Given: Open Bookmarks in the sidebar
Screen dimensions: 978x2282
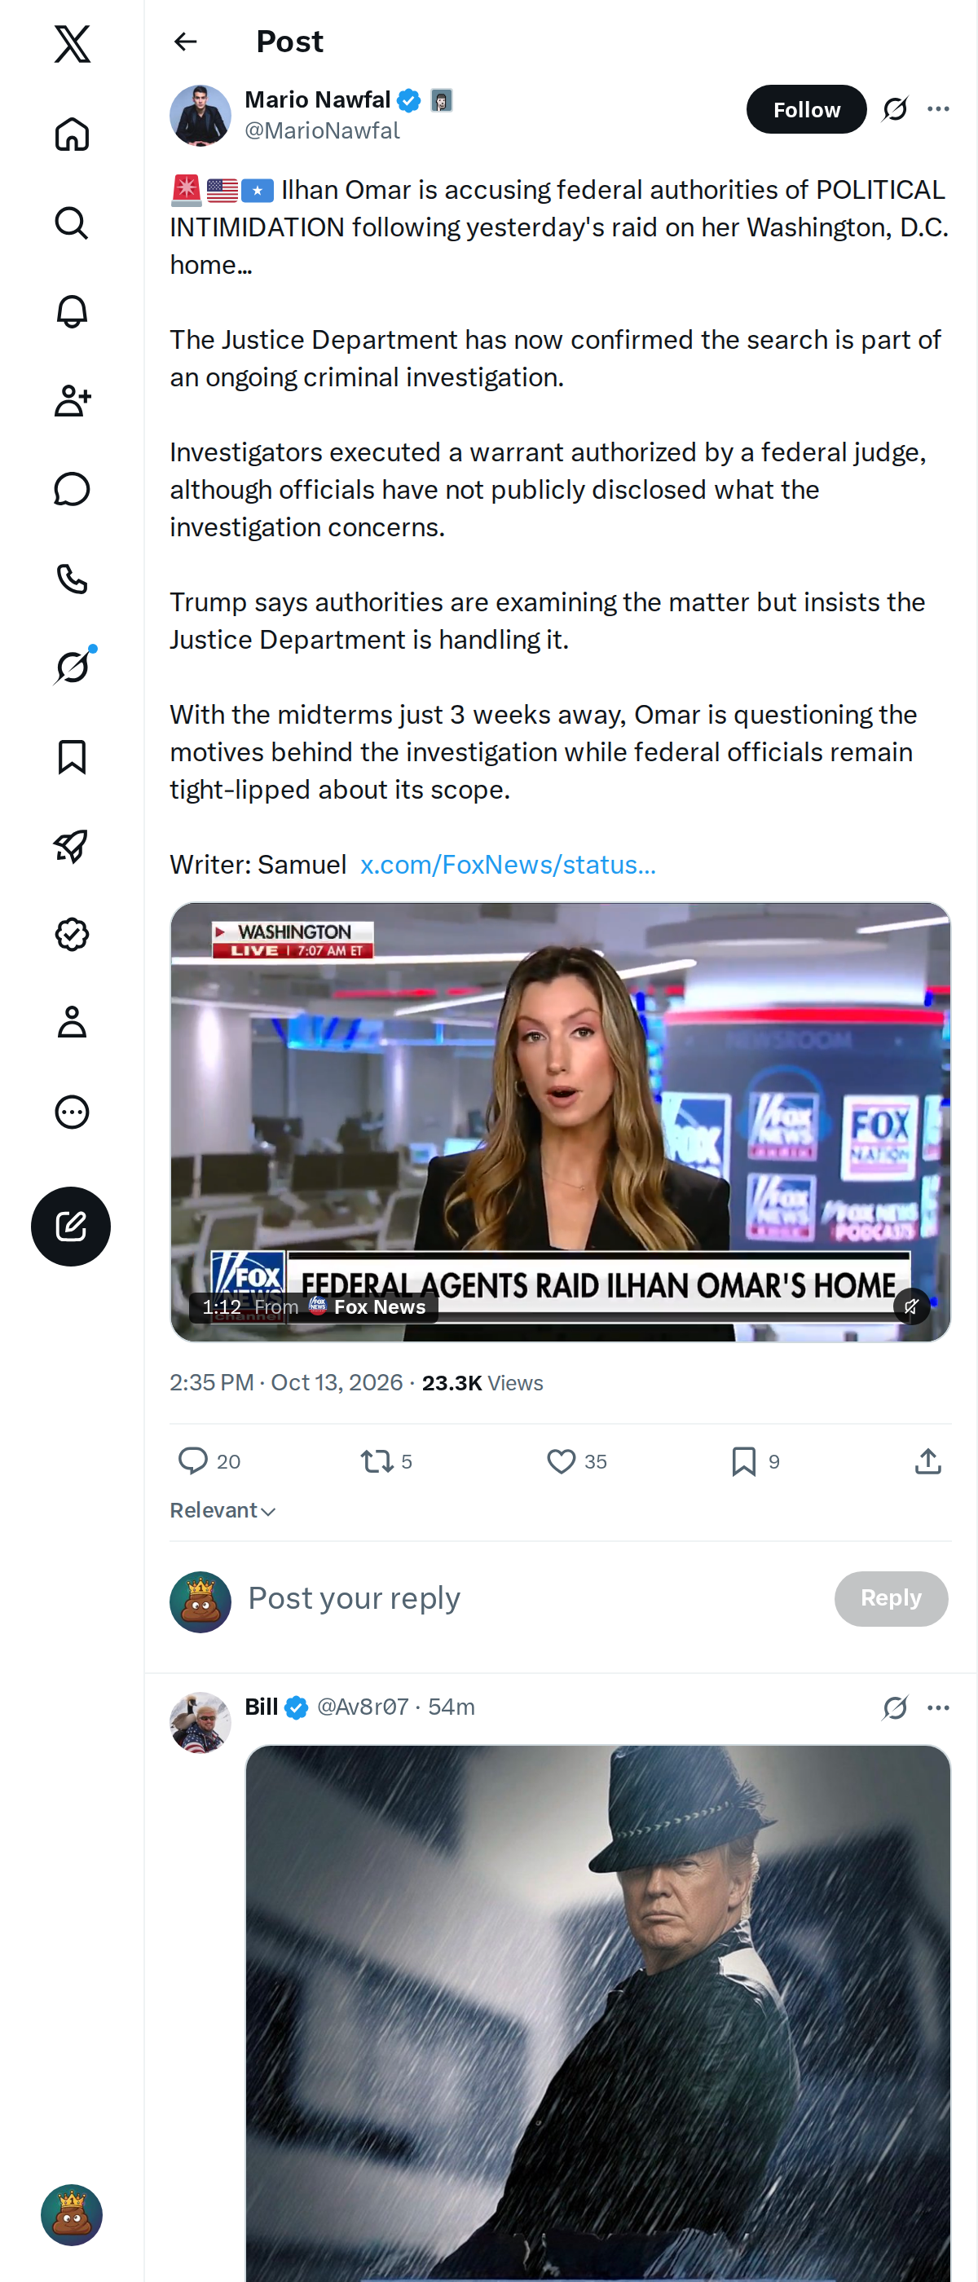Looking at the screenshot, I should pyautogui.click(x=72, y=756).
